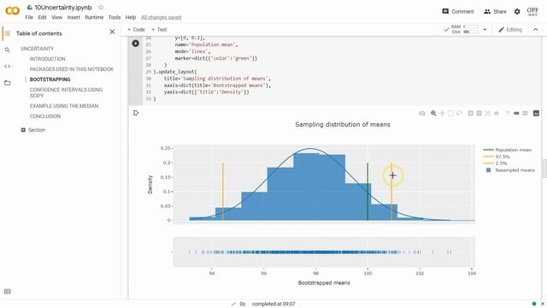
Task: Click the notebook title 10Uncertainty.ipynb
Action: pos(63,8)
